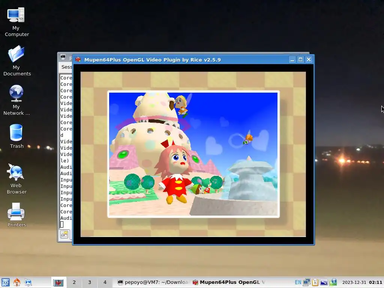Viewport: 384px width, 288px height.
Task: Activate the Mupen64Plus OpenGL taskbar entry
Action: pyautogui.click(x=229, y=282)
